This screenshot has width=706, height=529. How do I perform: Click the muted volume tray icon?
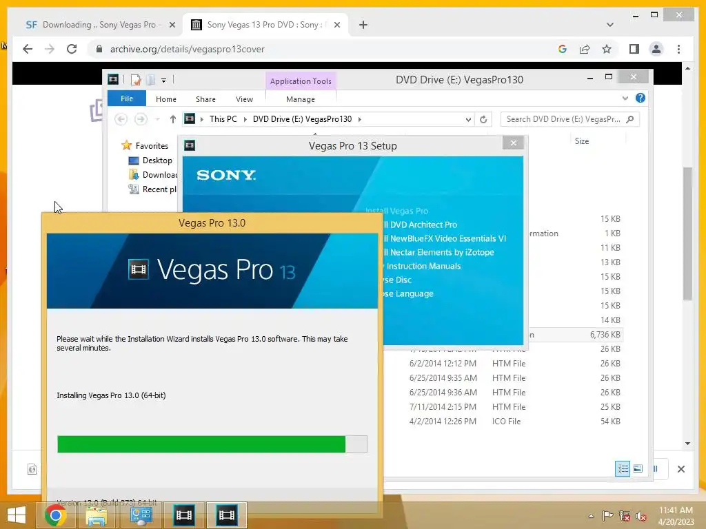tap(641, 516)
